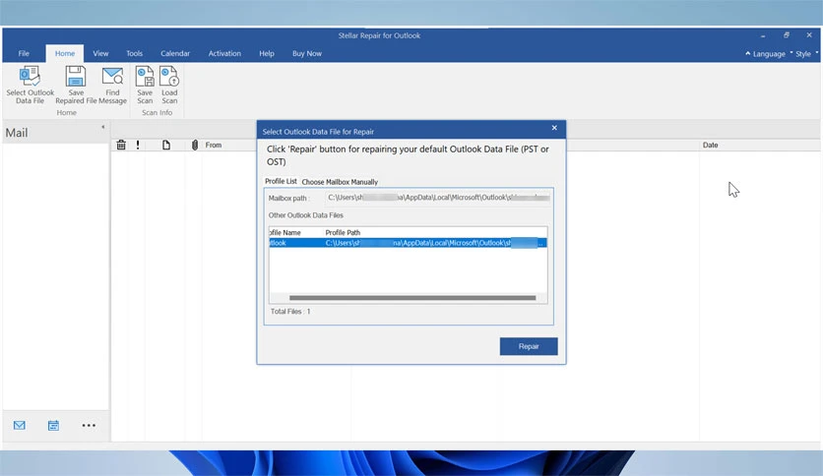Screen dimensions: 823x476
Task: Open the File menu
Action: tap(24, 53)
